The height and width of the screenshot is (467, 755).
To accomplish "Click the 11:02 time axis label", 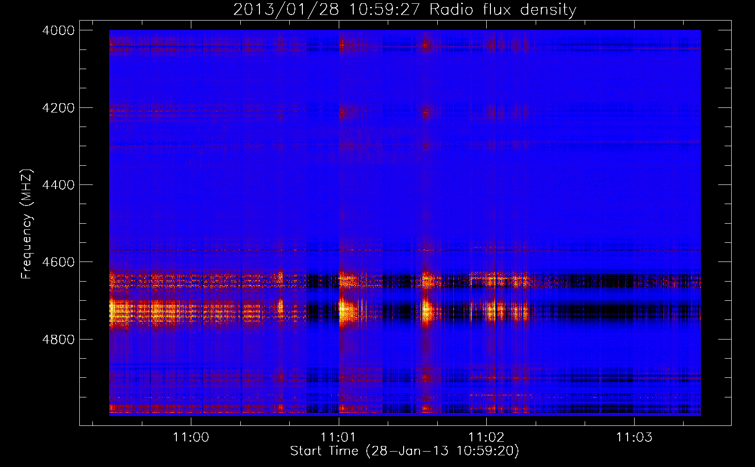I will pyautogui.click(x=486, y=437).
